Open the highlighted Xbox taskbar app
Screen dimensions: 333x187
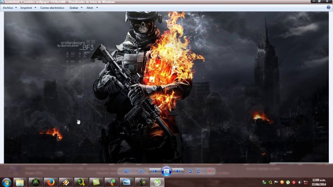157,182
